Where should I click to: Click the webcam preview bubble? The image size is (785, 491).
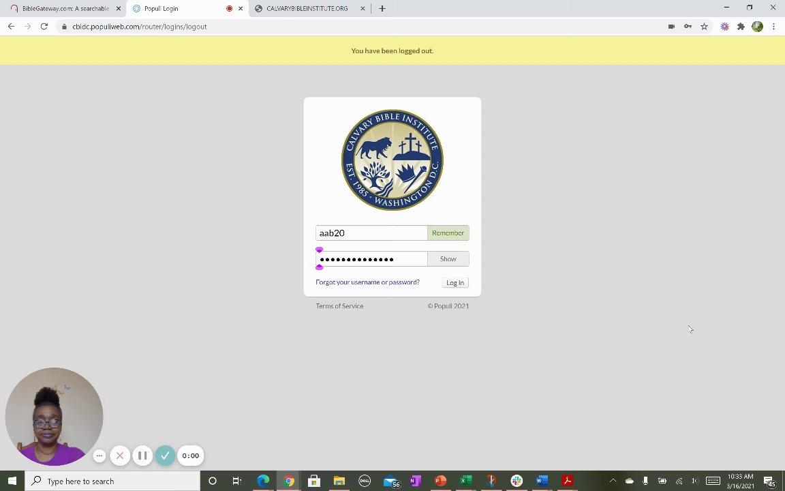point(54,417)
